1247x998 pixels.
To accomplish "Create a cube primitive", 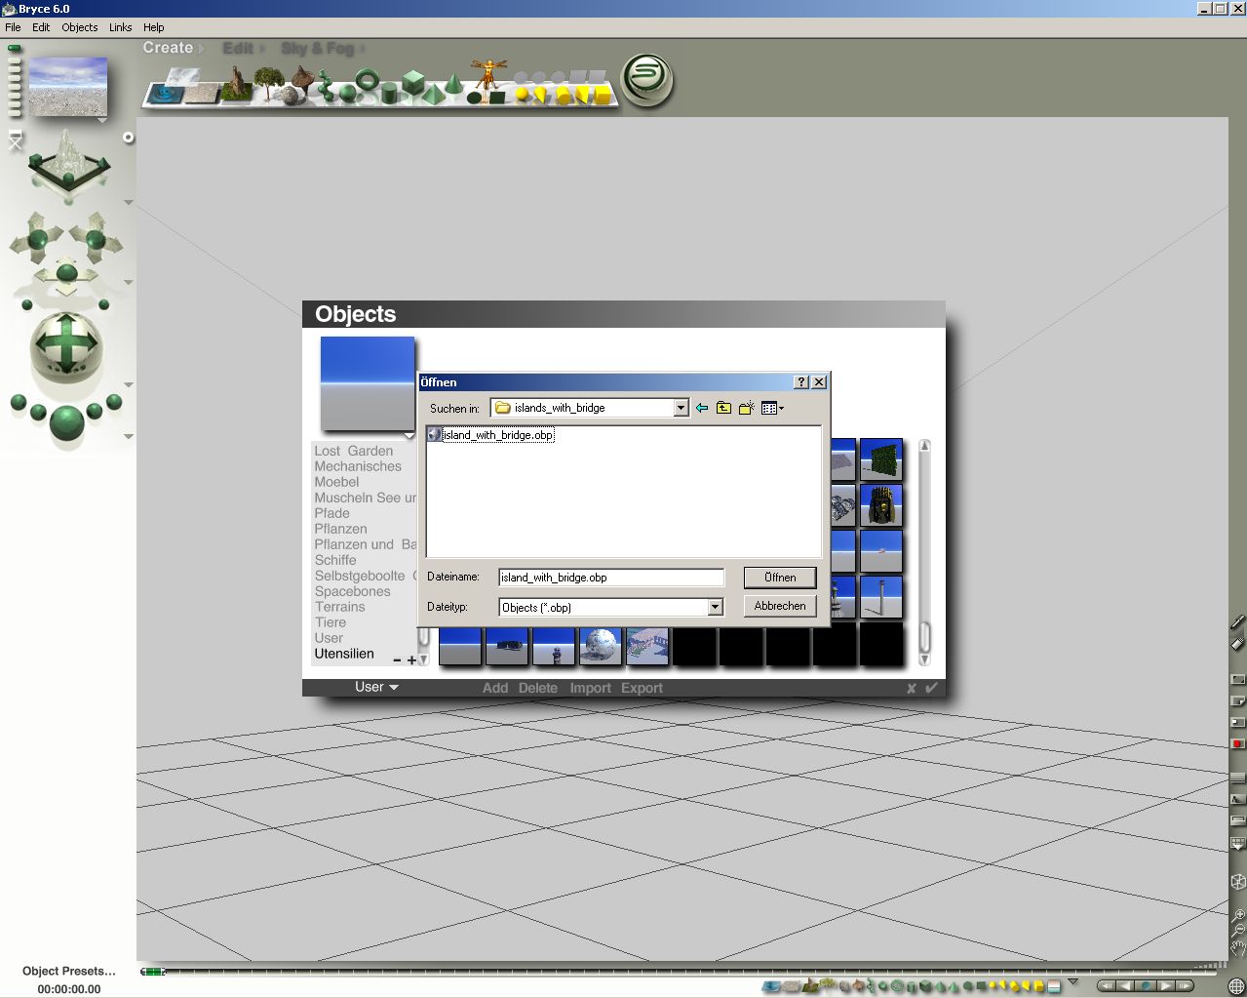I will (x=413, y=82).
